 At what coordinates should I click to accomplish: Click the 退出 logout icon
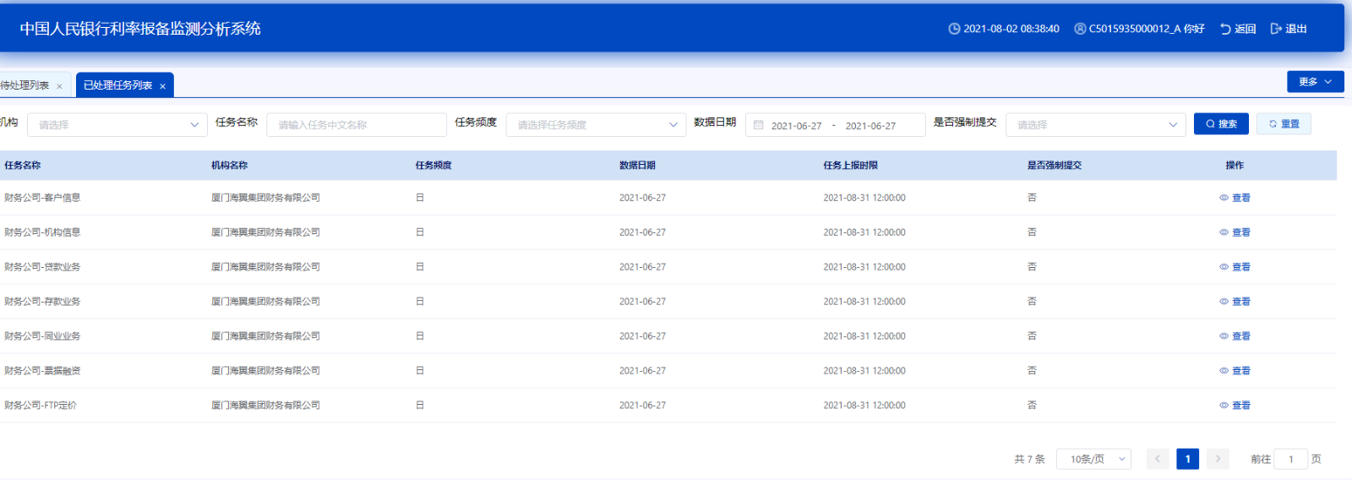click(x=1276, y=29)
